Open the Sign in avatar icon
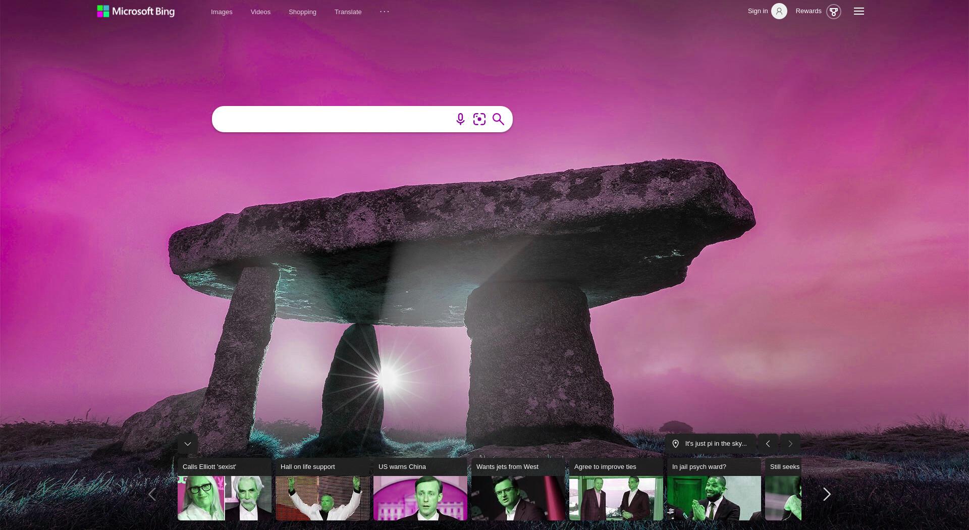The width and height of the screenshot is (969, 530). pyautogui.click(x=779, y=11)
